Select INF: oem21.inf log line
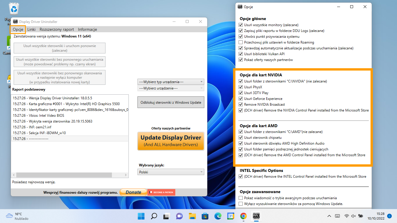The width and height of the screenshot is (397, 223). tap(32, 127)
